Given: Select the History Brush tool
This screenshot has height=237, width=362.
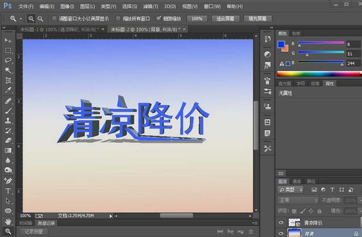Looking at the screenshot, I should coord(8,131).
